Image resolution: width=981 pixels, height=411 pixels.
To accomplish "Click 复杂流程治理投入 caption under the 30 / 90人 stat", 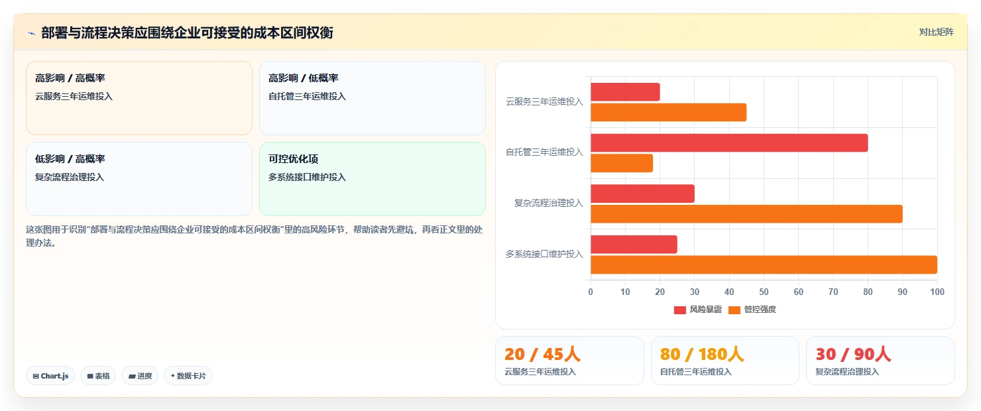I will [847, 372].
